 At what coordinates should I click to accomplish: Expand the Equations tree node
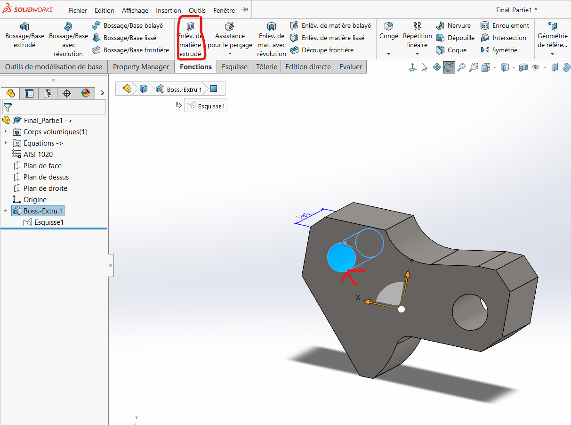click(x=6, y=143)
